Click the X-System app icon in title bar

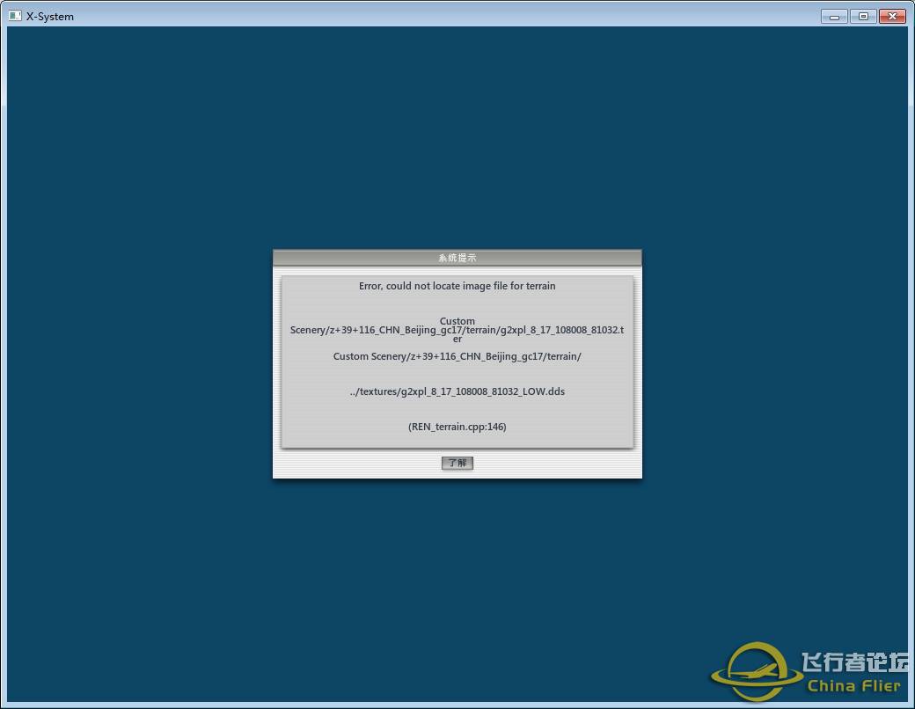(x=15, y=16)
